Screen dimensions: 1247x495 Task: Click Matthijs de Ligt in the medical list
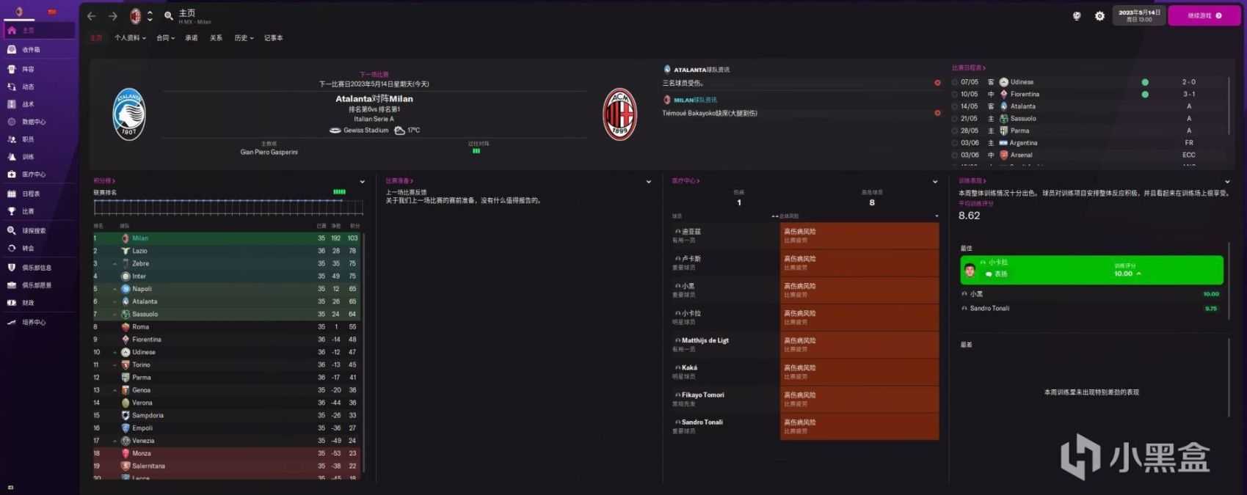[705, 340]
